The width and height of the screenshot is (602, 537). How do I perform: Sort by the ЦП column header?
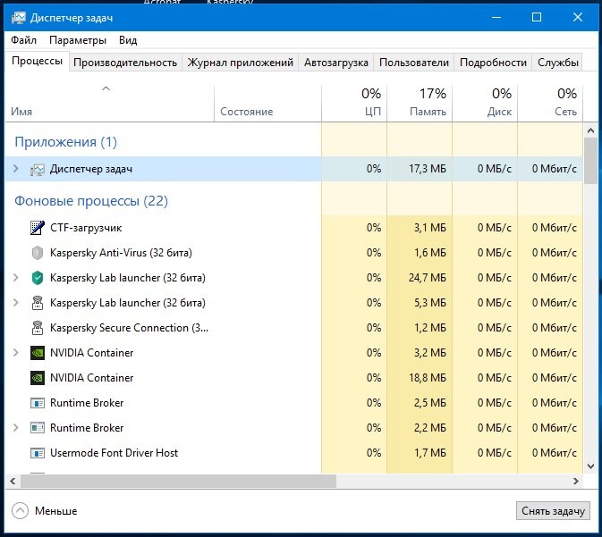click(x=354, y=103)
